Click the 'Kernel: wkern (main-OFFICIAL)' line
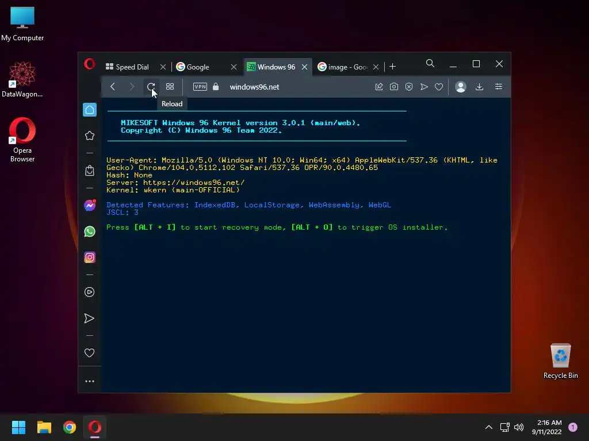This screenshot has height=441, width=589. 173,190
